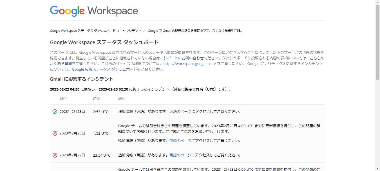
Task: Click the scrollbar down arrow
Action: point(377,169)
